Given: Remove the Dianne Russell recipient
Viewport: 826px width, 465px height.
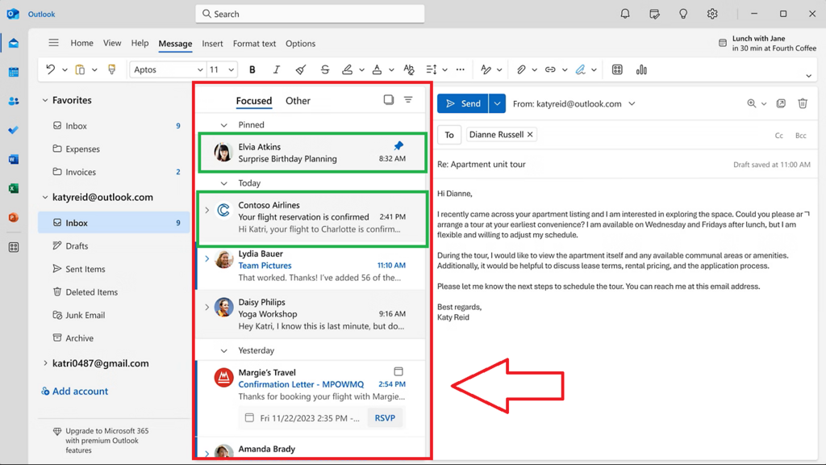Looking at the screenshot, I should [530, 135].
